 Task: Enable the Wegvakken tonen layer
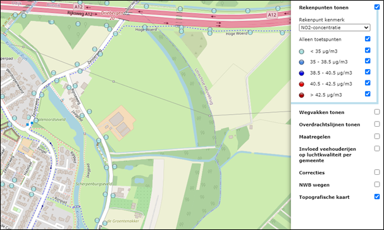(377, 112)
